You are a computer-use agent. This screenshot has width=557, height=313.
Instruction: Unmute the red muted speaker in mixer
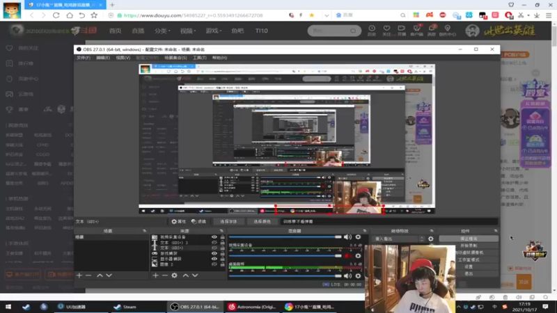point(347,255)
